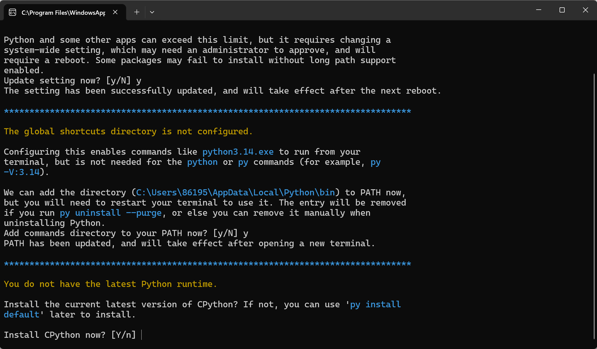This screenshot has height=349, width=597.
Task: Click the terminal icon in the tab
Action: [12, 12]
